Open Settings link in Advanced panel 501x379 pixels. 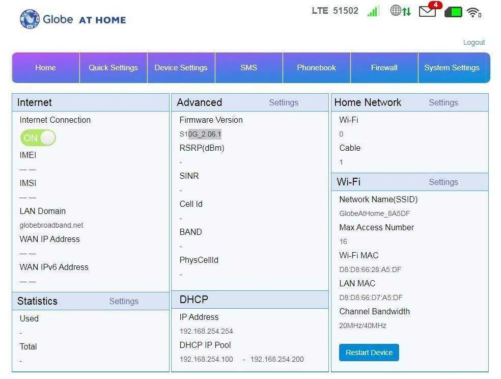[x=284, y=102]
